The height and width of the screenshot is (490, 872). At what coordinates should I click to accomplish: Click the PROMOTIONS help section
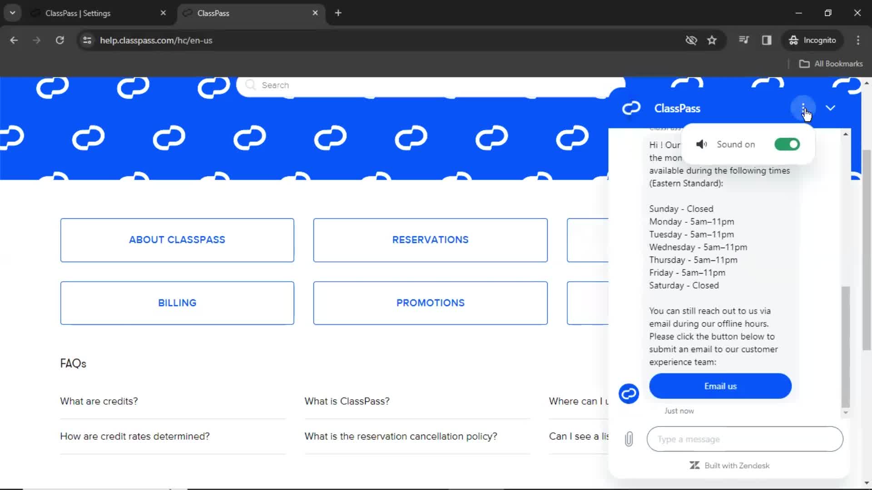430,302
